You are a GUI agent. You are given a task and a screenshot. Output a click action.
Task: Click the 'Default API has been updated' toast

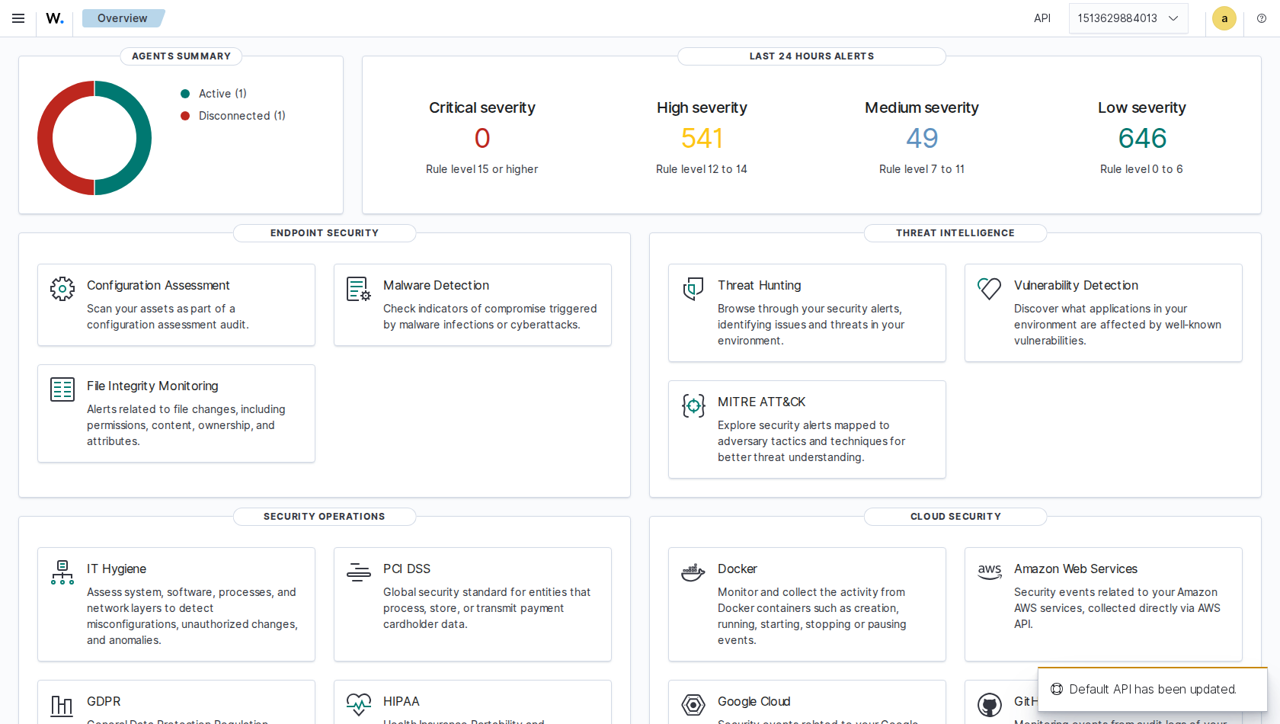1152,689
